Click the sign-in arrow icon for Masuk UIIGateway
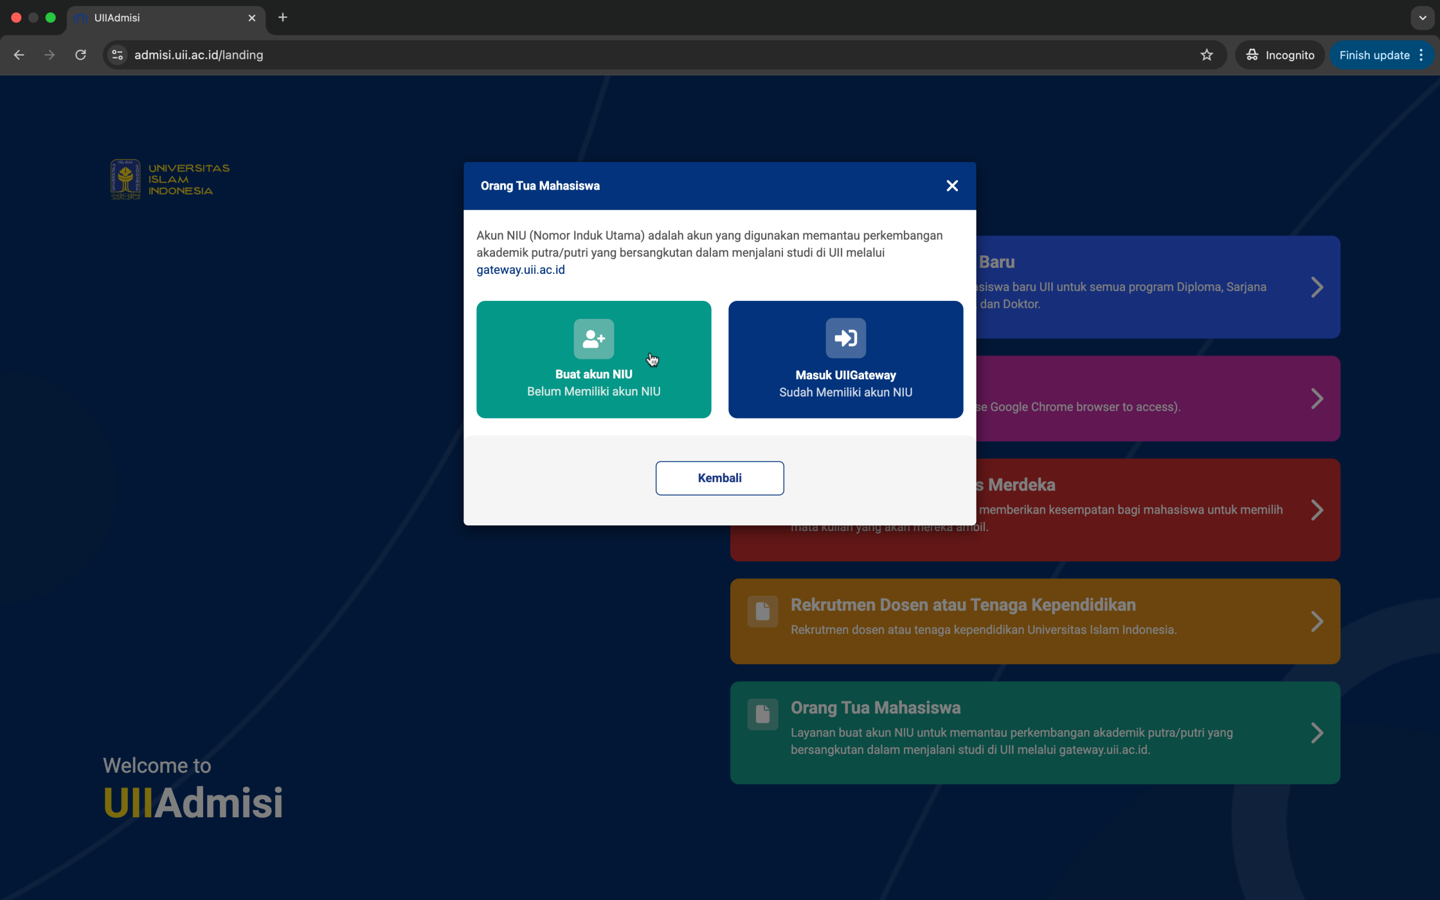 (x=845, y=339)
